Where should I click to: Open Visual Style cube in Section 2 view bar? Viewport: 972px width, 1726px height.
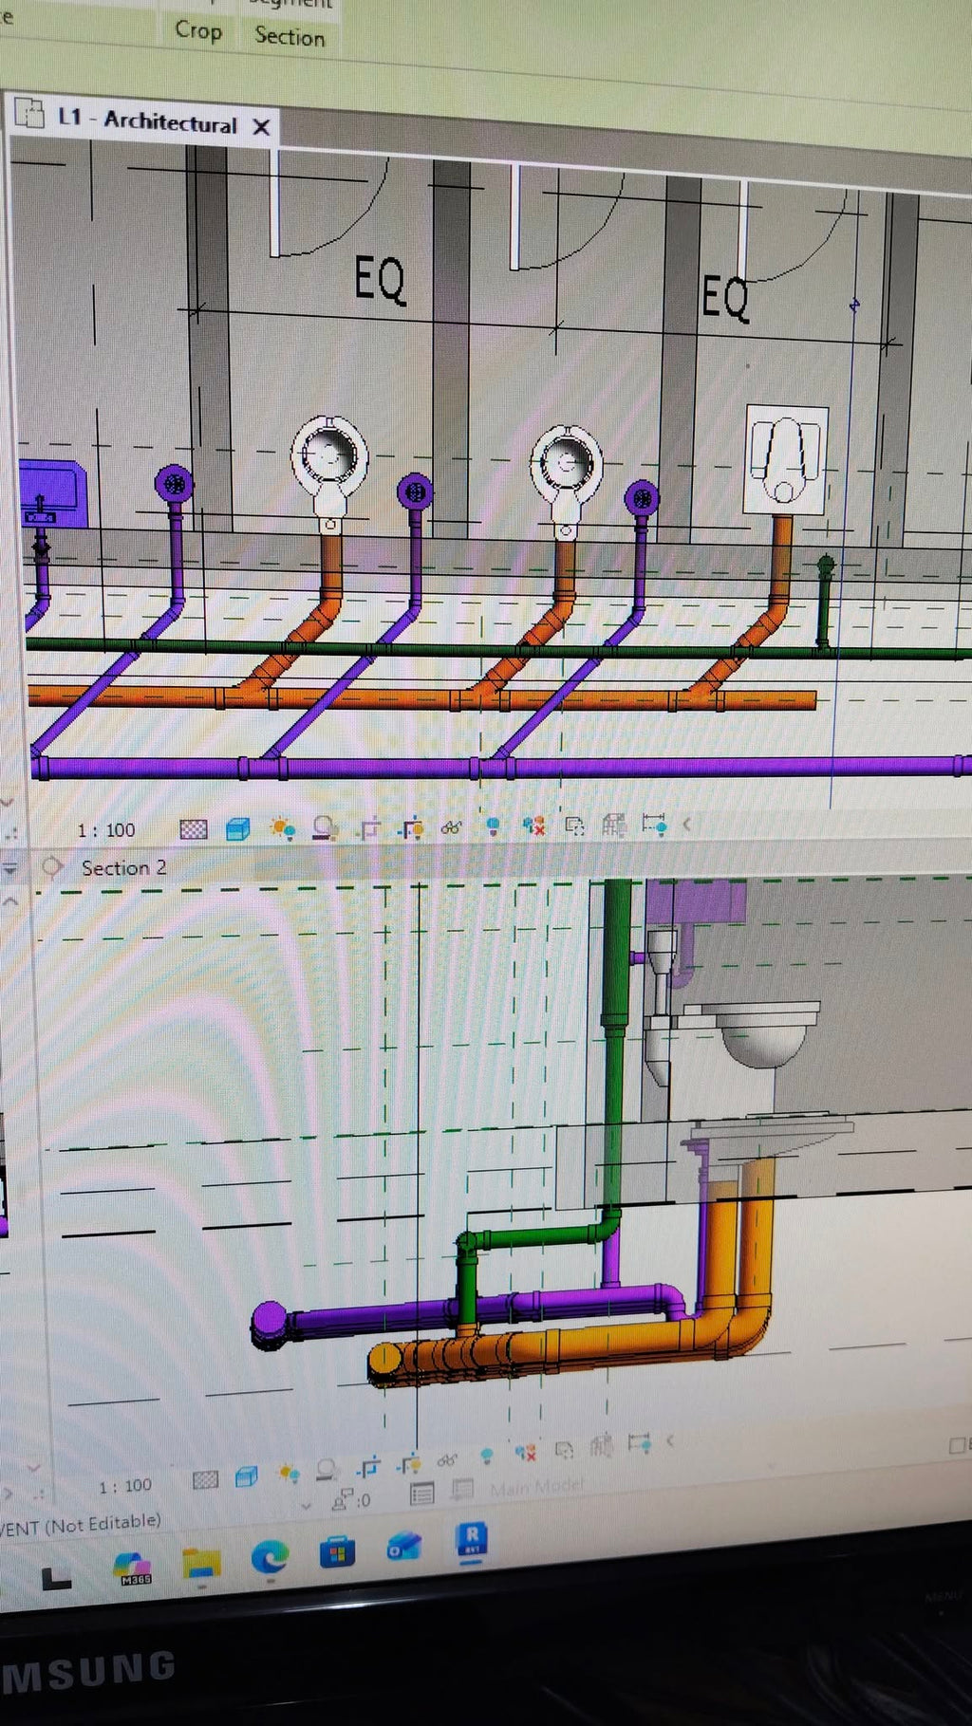(x=247, y=1477)
